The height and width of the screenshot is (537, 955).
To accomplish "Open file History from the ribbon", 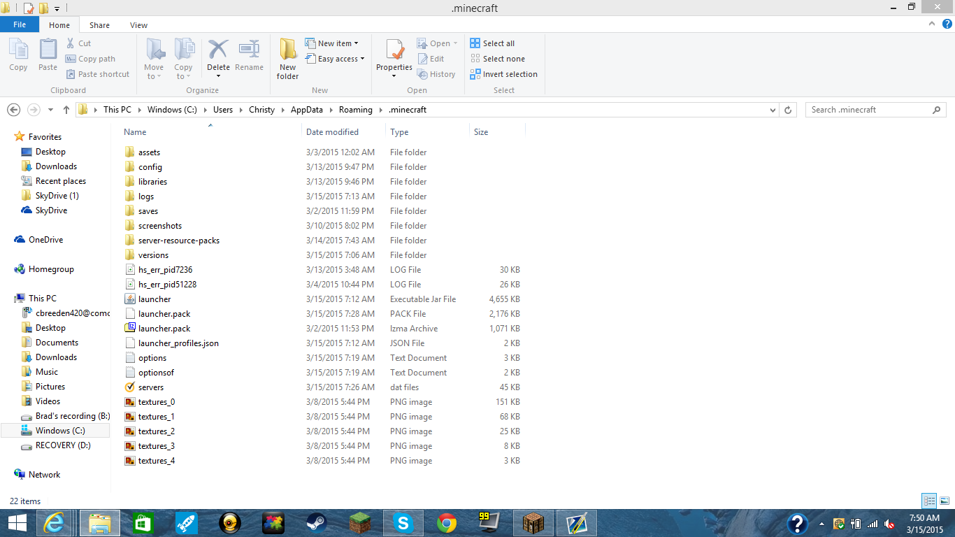I will pyautogui.click(x=436, y=74).
